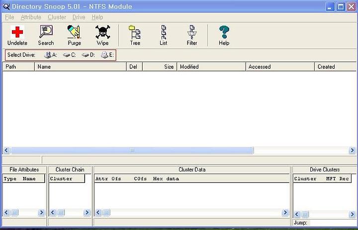Click Drive Clusters scrollbar left arrow

coord(297,214)
